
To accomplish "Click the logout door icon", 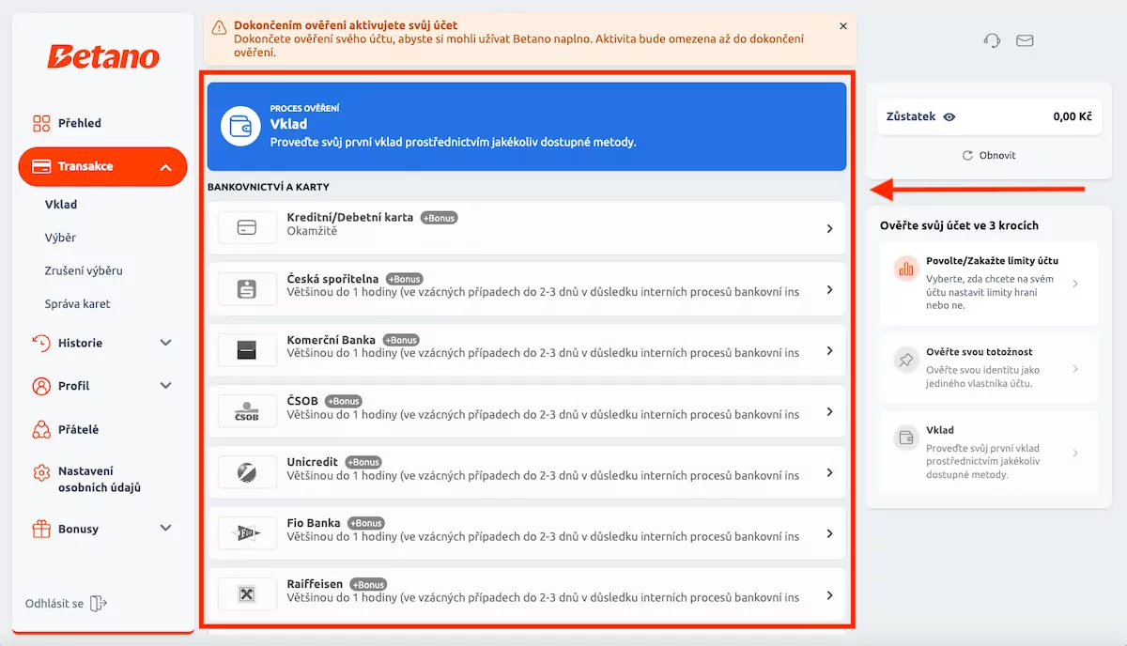I will [x=98, y=604].
